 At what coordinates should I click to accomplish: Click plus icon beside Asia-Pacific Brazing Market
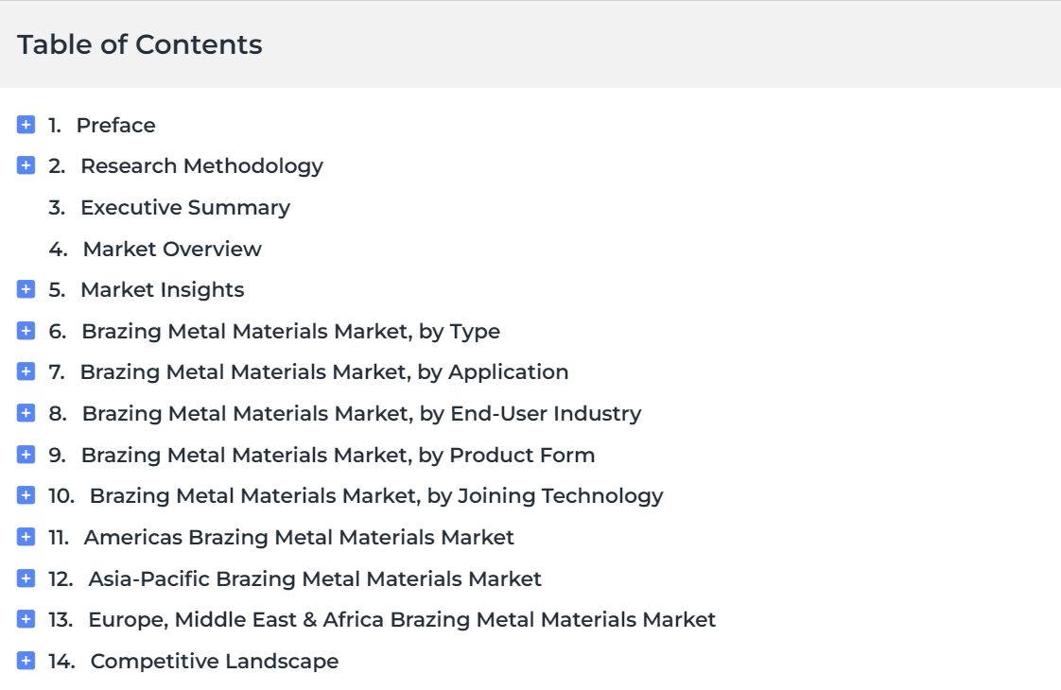(x=26, y=578)
